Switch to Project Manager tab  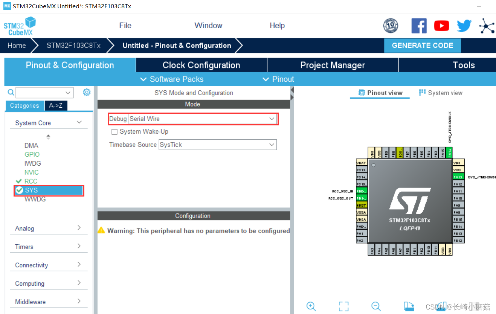(333, 65)
